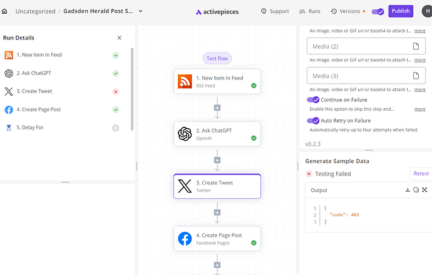Go to the home dashboard icon
The width and height of the screenshot is (432, 275).
tap(4, 11)
